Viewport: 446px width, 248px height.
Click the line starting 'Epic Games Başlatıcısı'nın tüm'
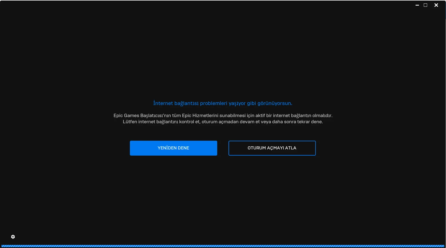coord(223,115)
